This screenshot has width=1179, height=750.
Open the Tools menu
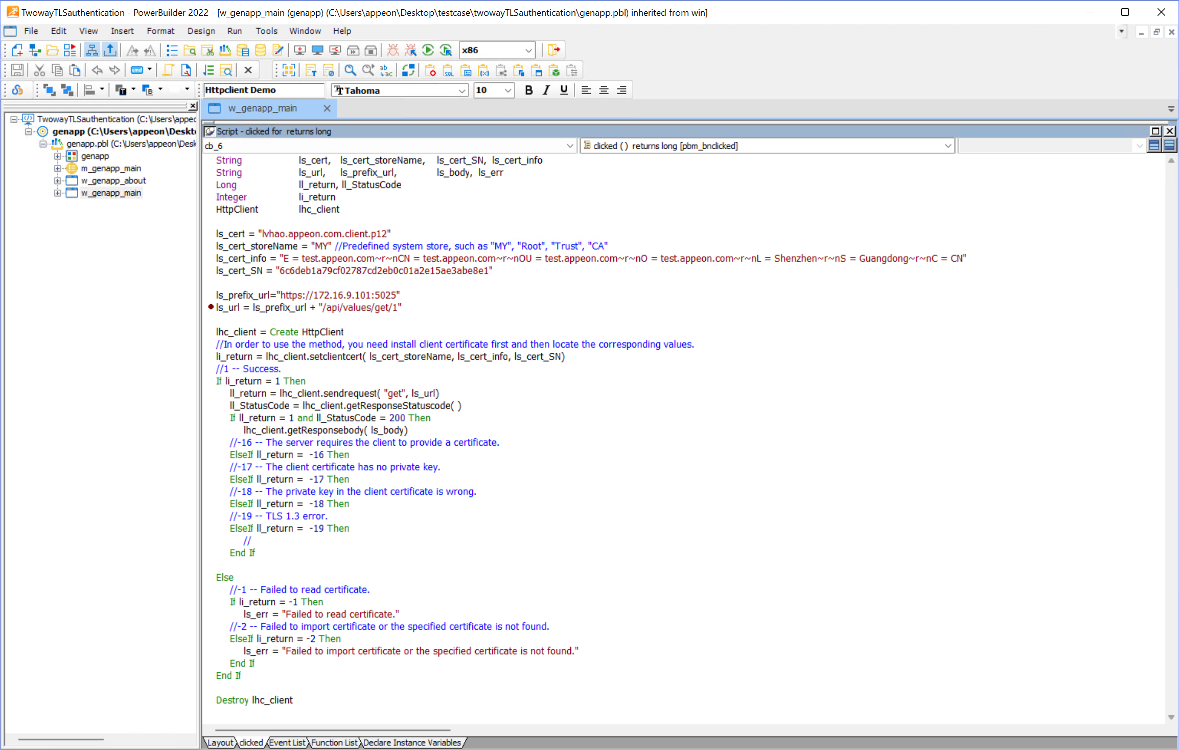[x=266, y=31]
